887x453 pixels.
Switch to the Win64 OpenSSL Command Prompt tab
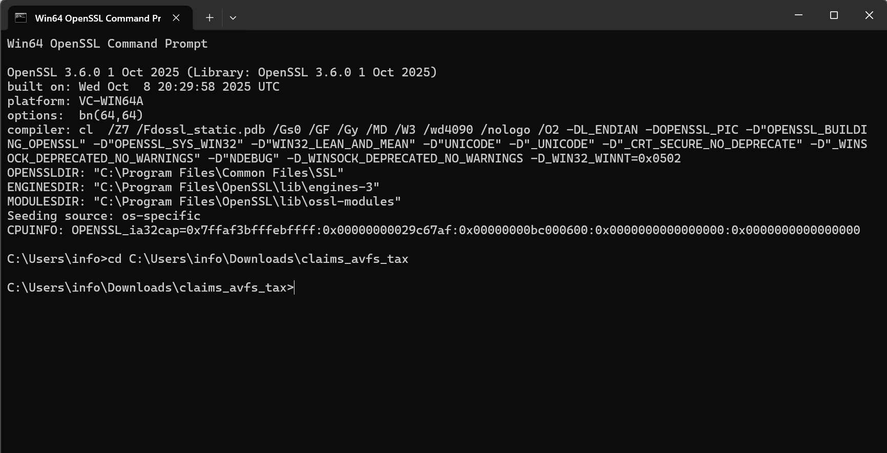click(97, 17)
